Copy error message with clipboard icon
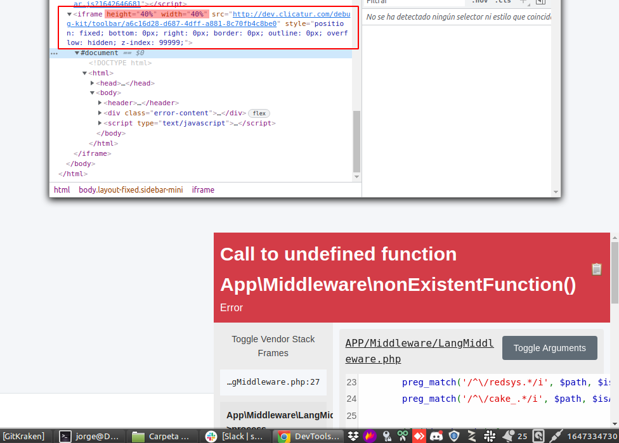619x443 pixels. click(x=597, y=269)
